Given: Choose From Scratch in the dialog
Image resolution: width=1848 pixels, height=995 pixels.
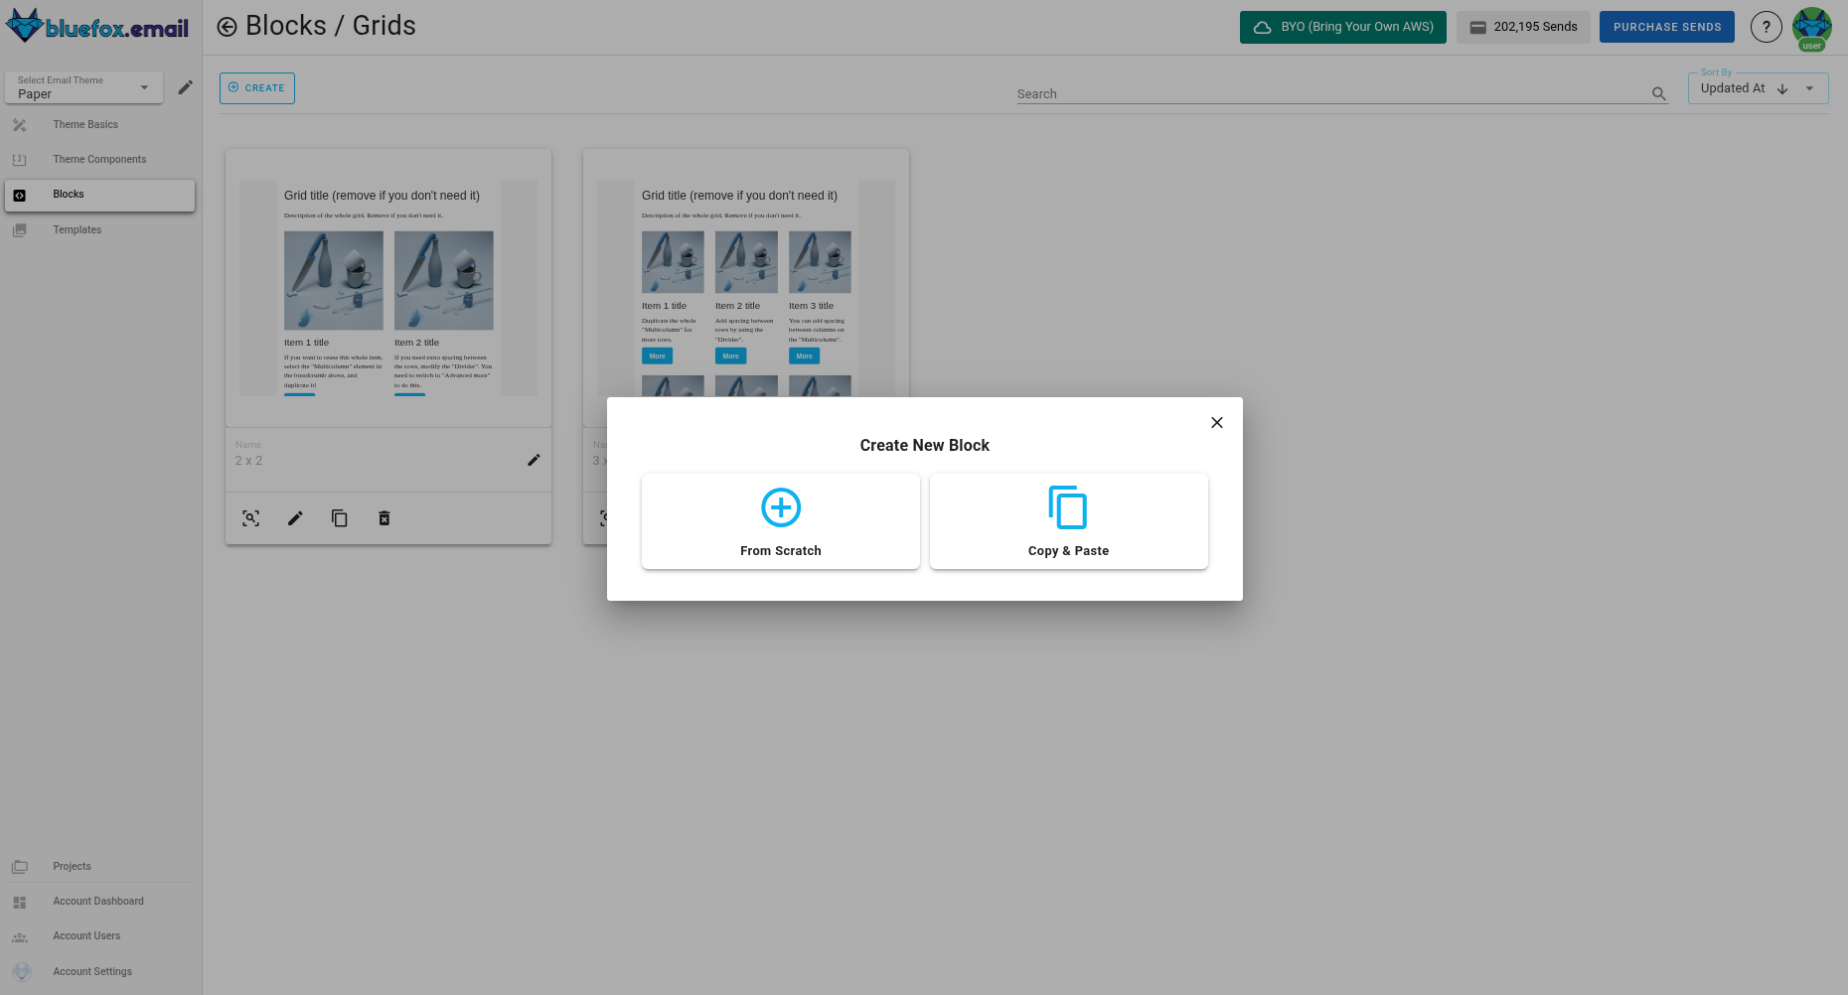Looking at the screenshot, I should [780, 520].
